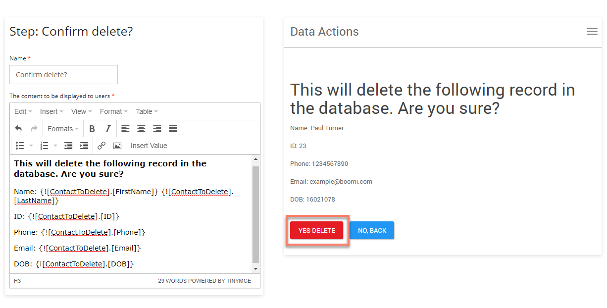Click the Insert Value button
The width and height of the screenshot is (607, 308).
tap(149, 146)
